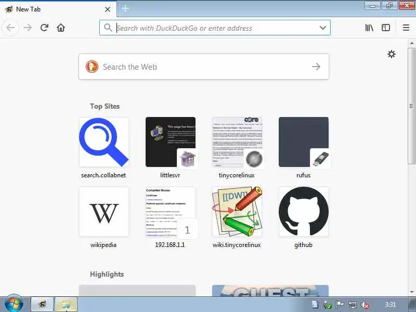The height and width of the screenshot is (312, 416).
Task: Click the muted volume tray icon
Action: tap(365, 305)
